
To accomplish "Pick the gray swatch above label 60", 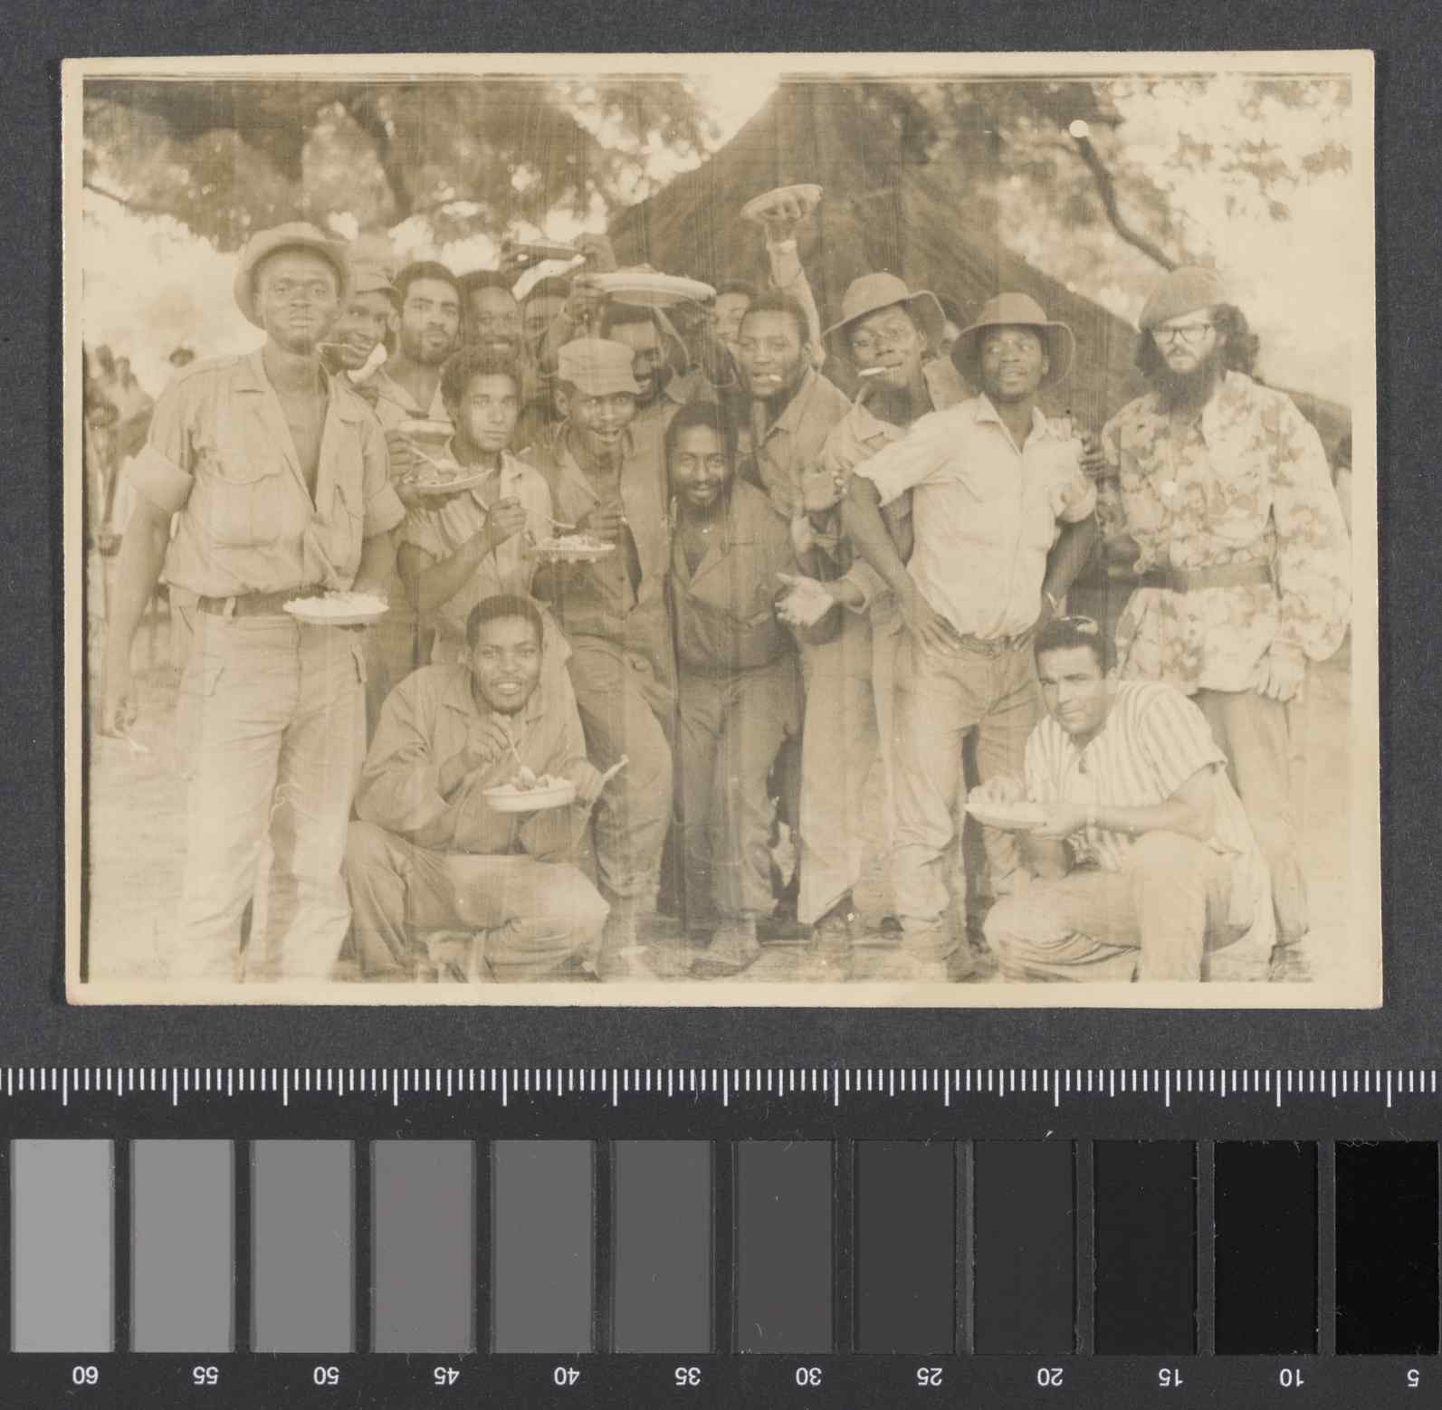I will coord(62,1245).
